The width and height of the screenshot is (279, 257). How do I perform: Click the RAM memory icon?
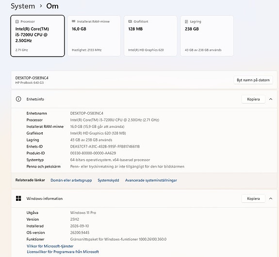pos(73,21)
